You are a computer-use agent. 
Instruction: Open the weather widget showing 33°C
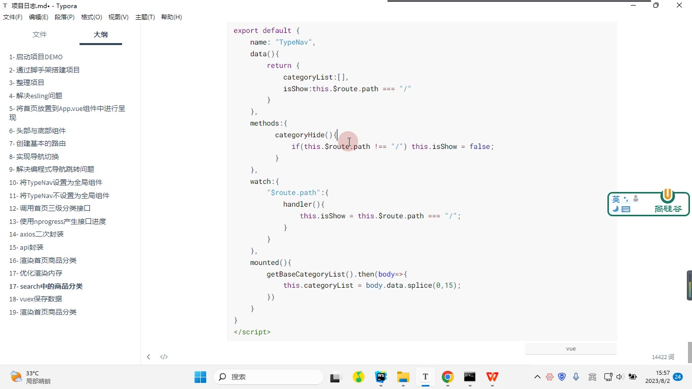pos(30,377)
